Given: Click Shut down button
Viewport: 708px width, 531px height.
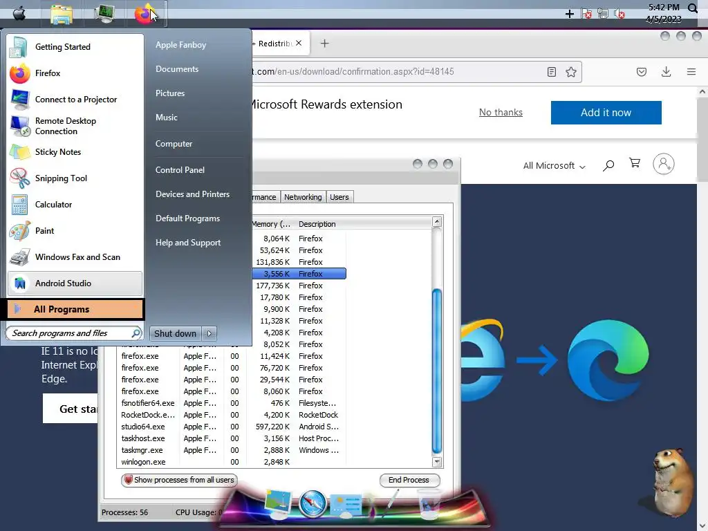Looking at the screenshot, I should (175, 334).
